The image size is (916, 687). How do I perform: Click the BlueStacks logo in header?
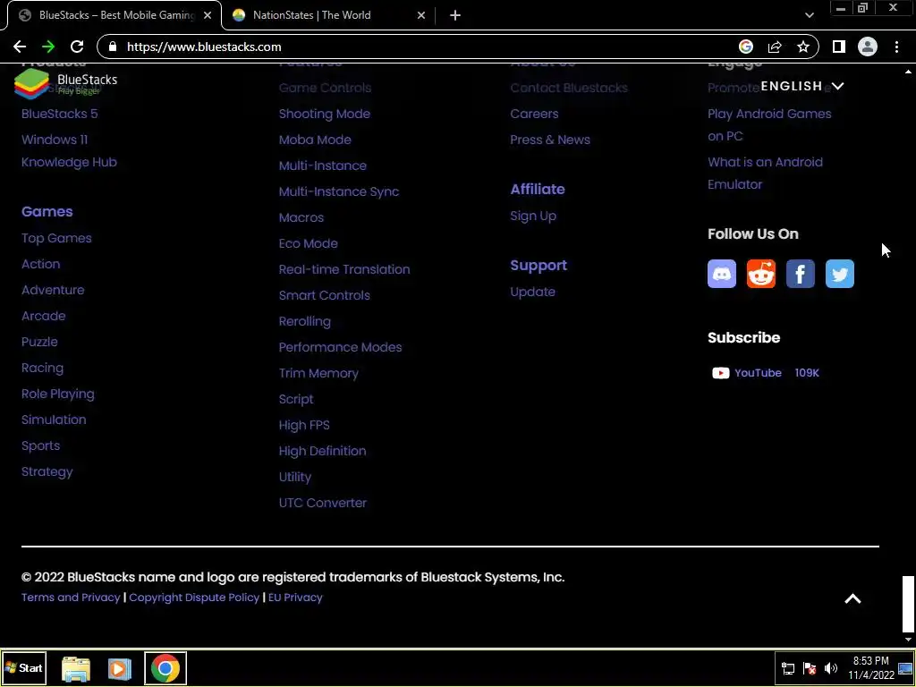[65, 83]
